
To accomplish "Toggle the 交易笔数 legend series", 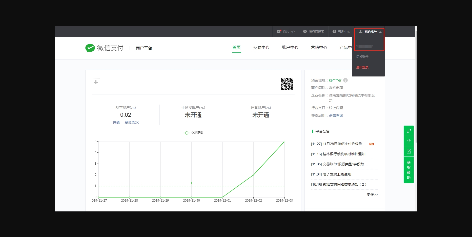I will [x=194, y=133].
